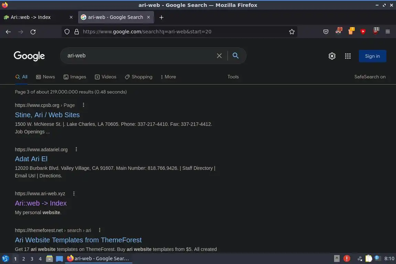This screenshot has width=396, height=264.
Task: Open the Tools search options
Action: pyautogui.click(x=233, y=77)
